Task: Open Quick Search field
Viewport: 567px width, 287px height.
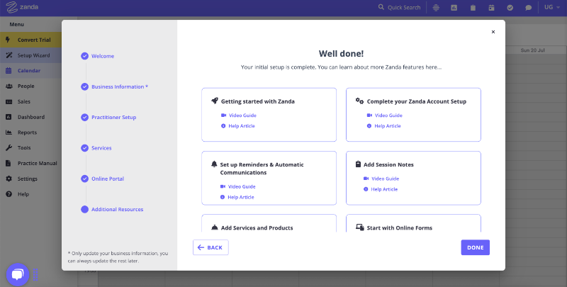Action: (x=399, y=7)
